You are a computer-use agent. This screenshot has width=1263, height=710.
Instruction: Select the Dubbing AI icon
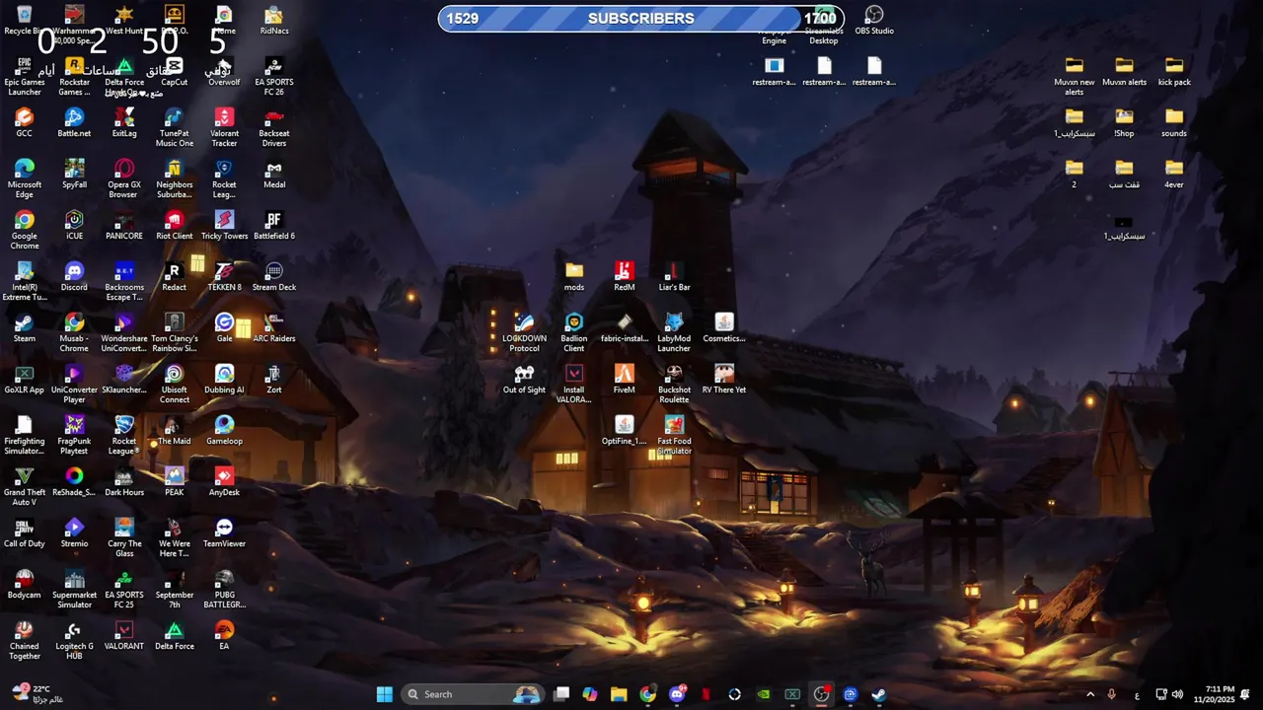[224, 380]
